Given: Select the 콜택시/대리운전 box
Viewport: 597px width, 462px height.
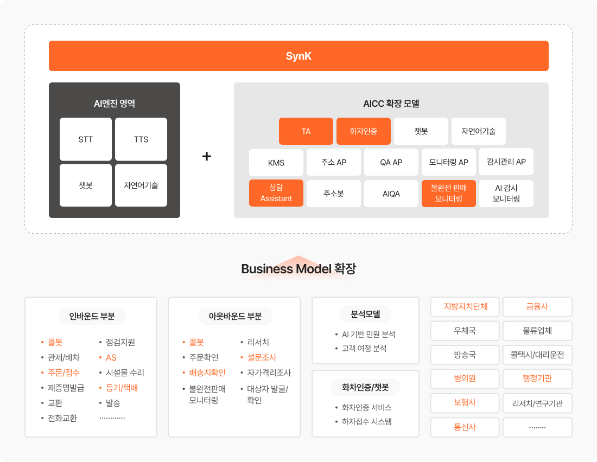Looking at the screenshot, I should [537, 355].
